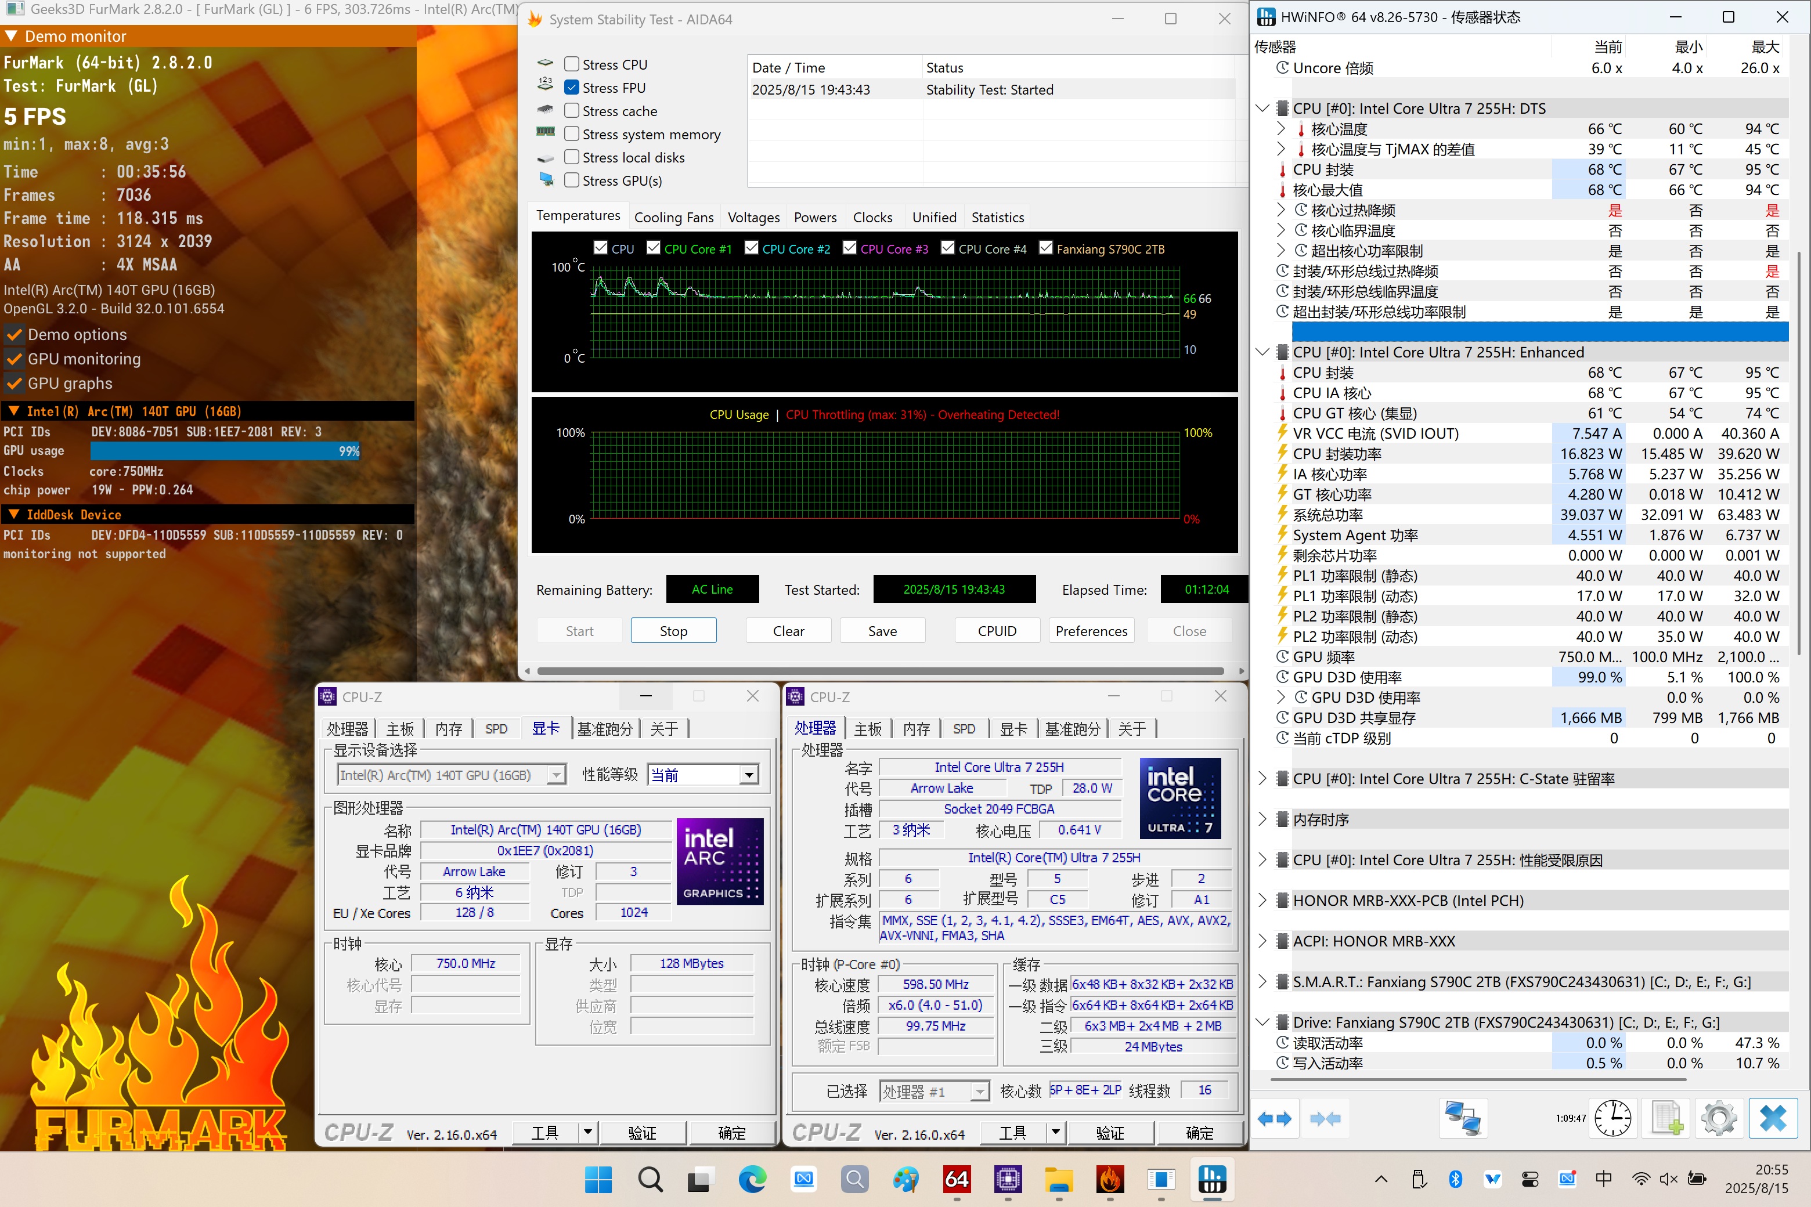Screen dimensions: 1811x1207
Task: Open FurMark flame icon on taskbar
Action: [1110, 1179]
